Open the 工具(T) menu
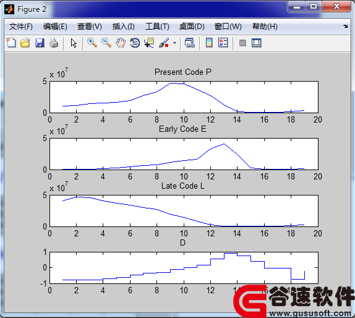Image resolution: width=355 pixels, height=318 pixels. (x=157, y=27)
